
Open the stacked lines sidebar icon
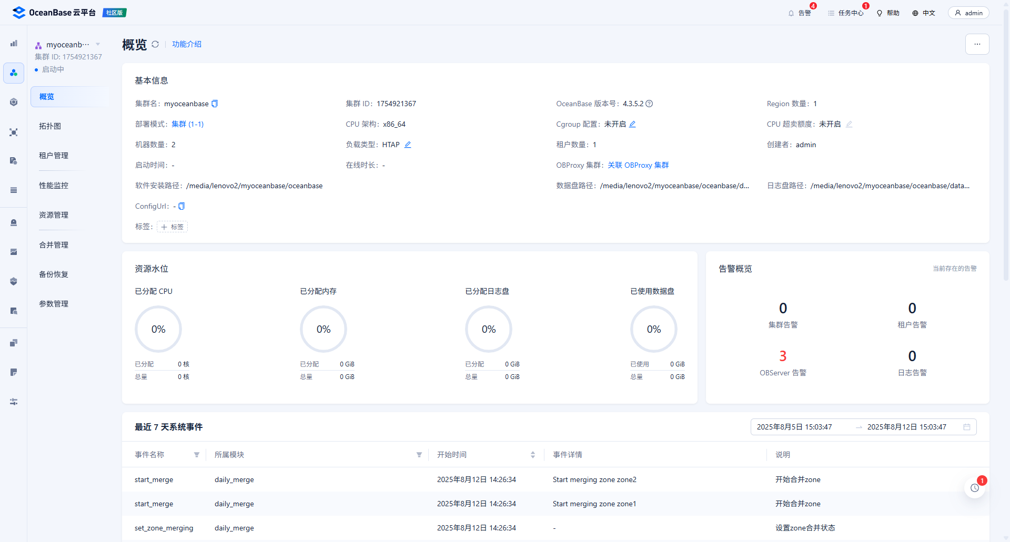14,190
